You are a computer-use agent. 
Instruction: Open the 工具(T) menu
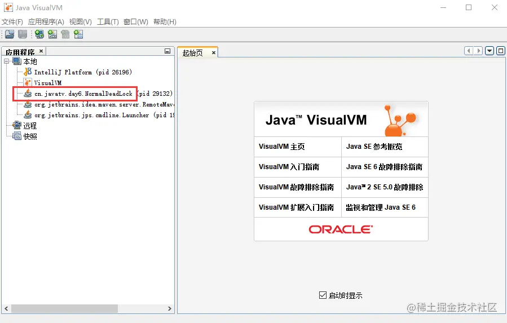coord(108,21)
